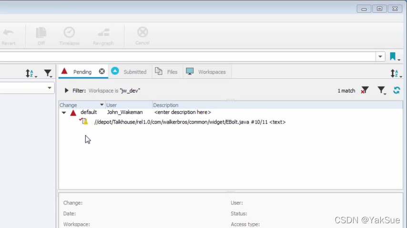This screenshot has height=228, width=407.
Task: Close the Pending tab
Action: [102, 71]
